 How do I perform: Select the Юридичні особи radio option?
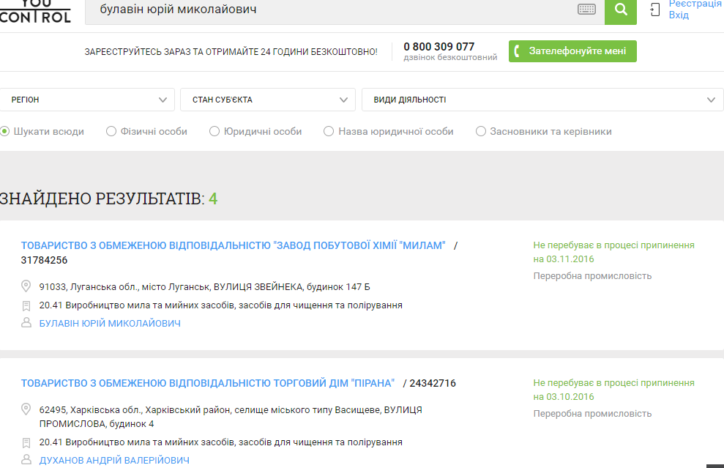(214, 132)
